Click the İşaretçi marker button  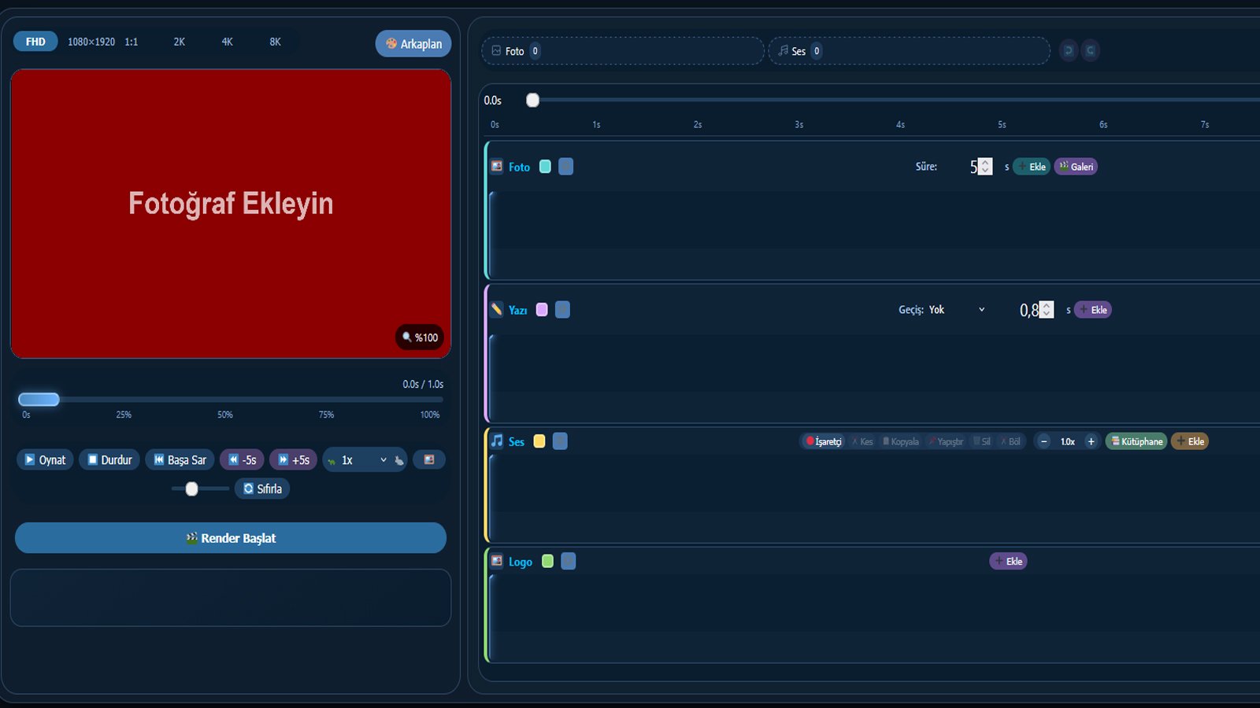click(823, 441)
